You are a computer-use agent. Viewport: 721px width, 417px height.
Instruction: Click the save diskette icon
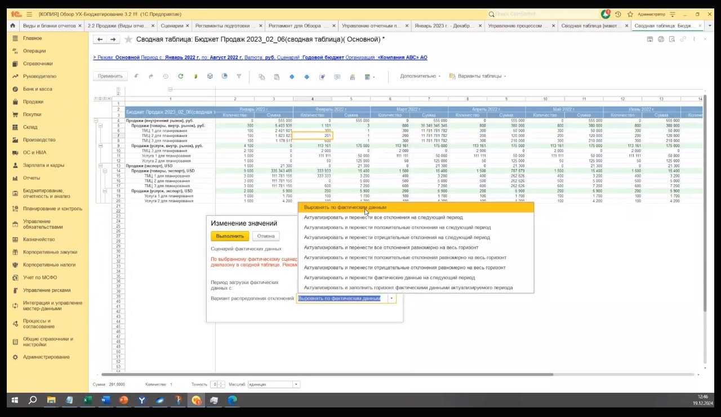(650, 39)
